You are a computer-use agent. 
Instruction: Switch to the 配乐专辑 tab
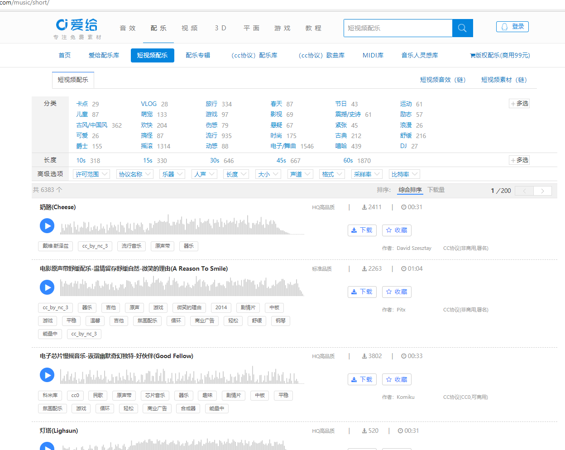click(x=198, y=55)
